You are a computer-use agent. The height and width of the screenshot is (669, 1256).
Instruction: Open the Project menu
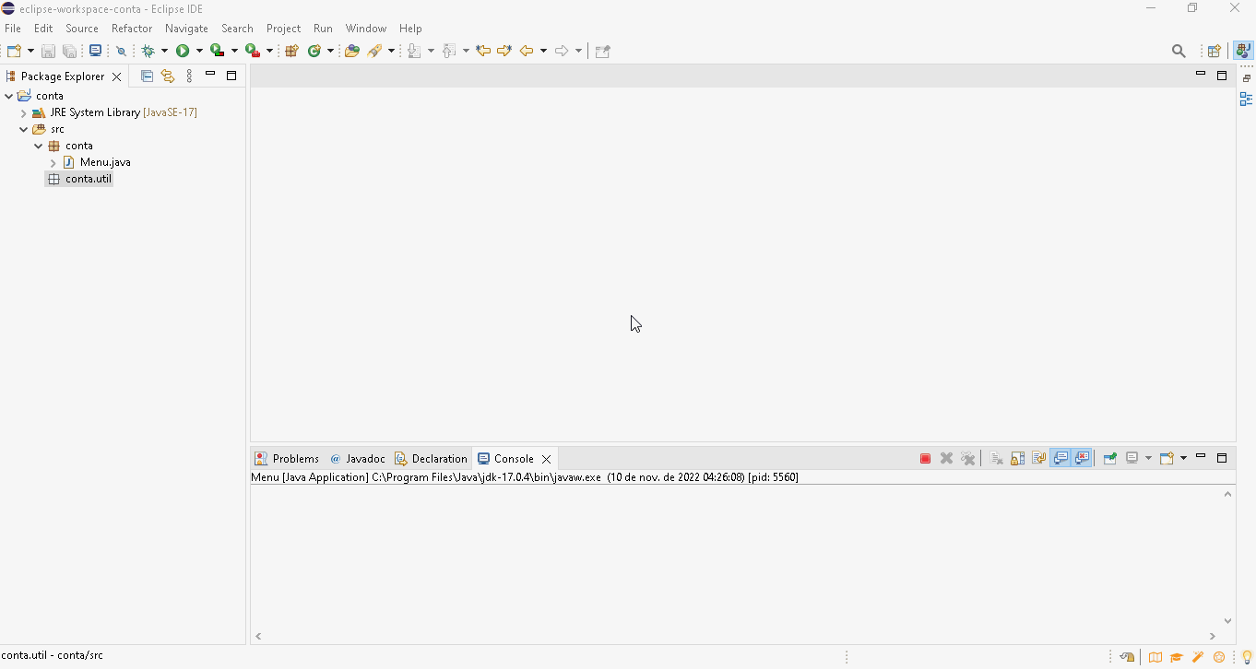[283, 29]
